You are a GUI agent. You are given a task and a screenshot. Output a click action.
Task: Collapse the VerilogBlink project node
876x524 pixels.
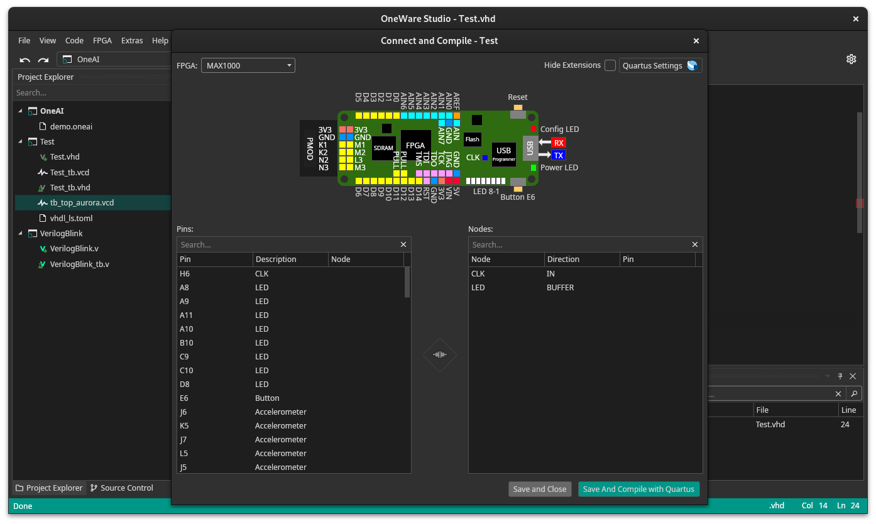click(20, 234)
